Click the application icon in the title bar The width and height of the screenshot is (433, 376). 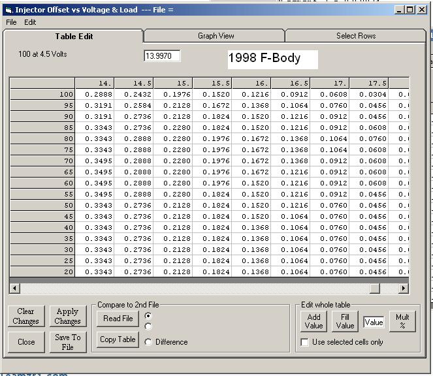pos(8,10)
